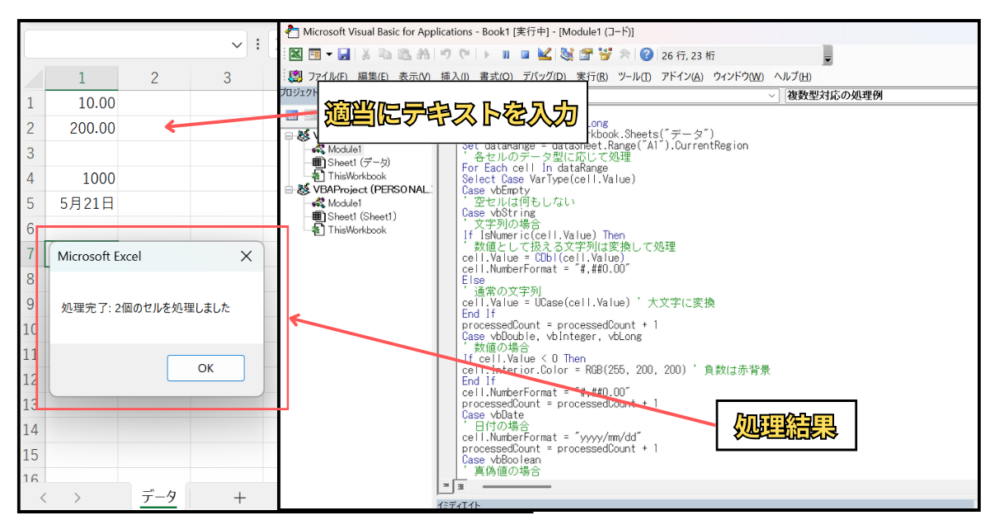Toggle Design Mode icon
This screenshot has width=990, height=520.
pos(544,54)
